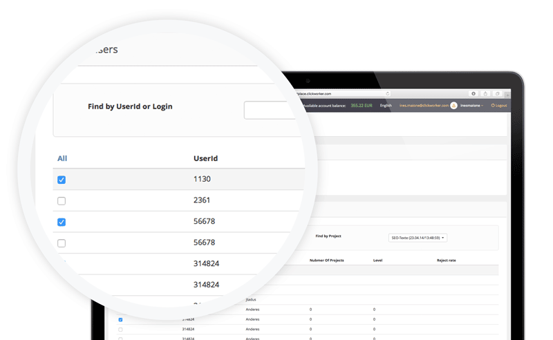Uncheck the first checked 56678 row checkbox
This screenshot has width=553, height=340.
click(x=62, y=222)
